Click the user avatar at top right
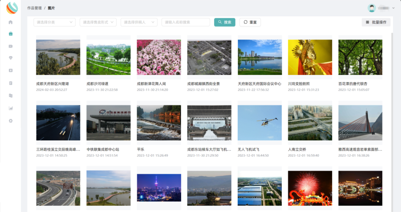Screen dimensions: 401x212 [x=371, y=8]
